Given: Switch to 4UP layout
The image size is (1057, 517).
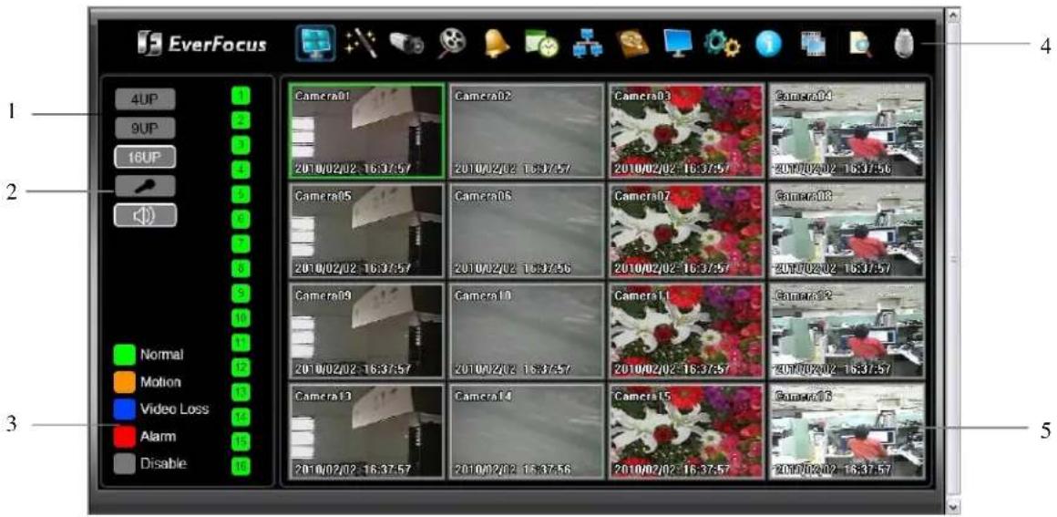Looking at the screenshot, I should [144, 99].
